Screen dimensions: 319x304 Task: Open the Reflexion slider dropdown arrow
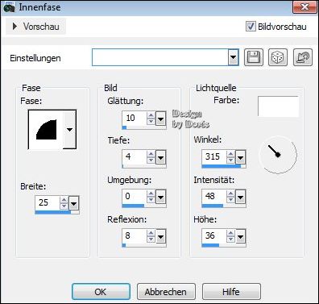point(160,236)
